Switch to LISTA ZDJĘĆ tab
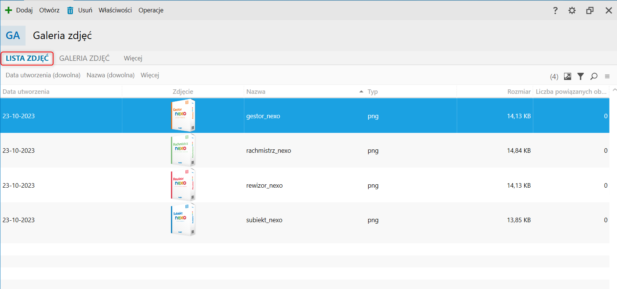 pyautogui.click(x=27, y=58)
